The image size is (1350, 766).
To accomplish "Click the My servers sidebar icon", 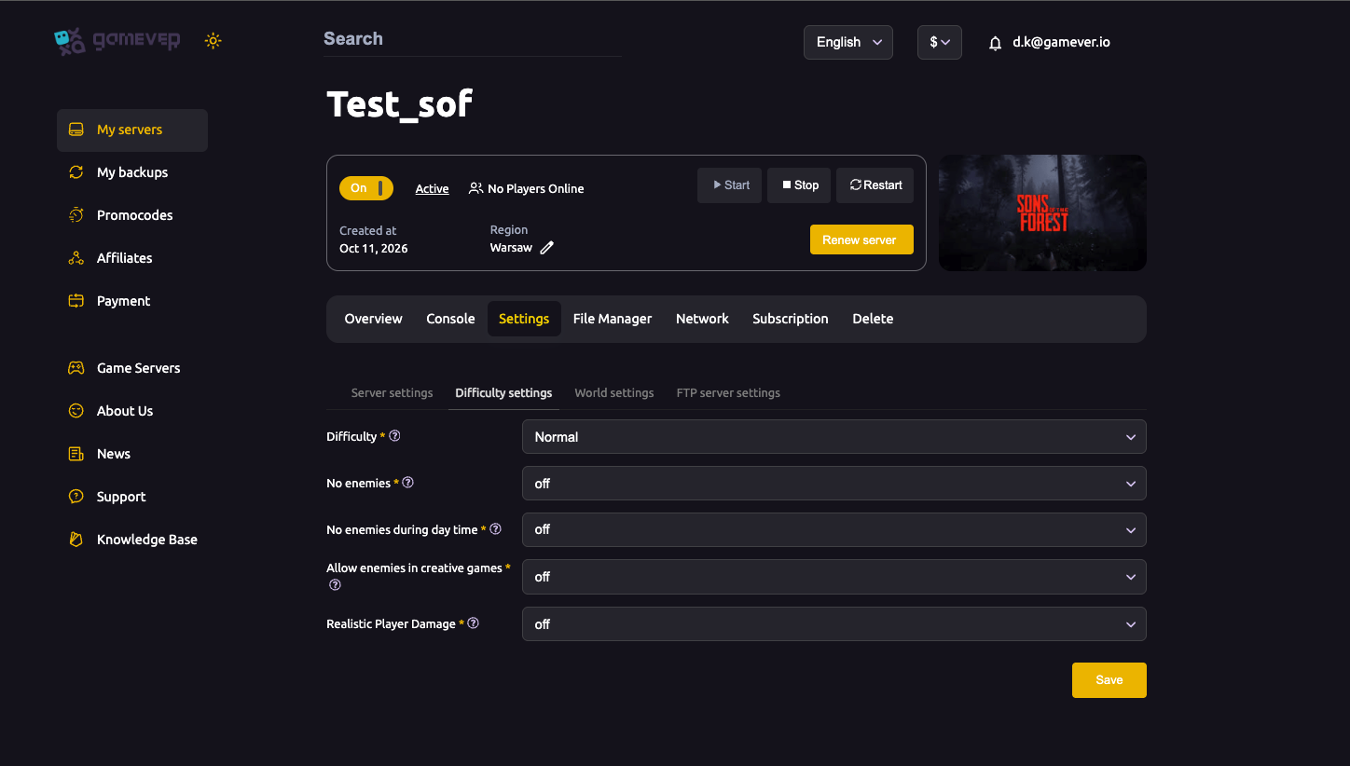I will coord(76,130).
